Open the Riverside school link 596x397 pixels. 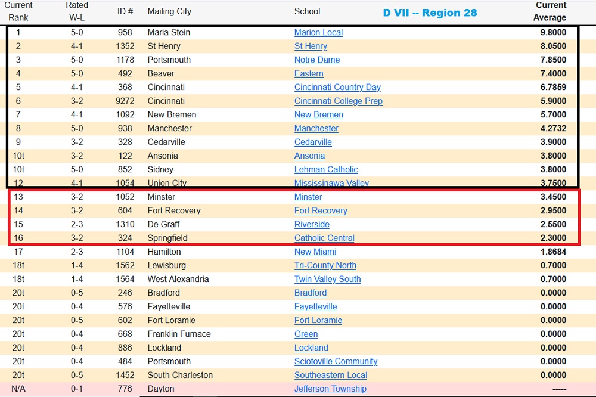(312, 225)
